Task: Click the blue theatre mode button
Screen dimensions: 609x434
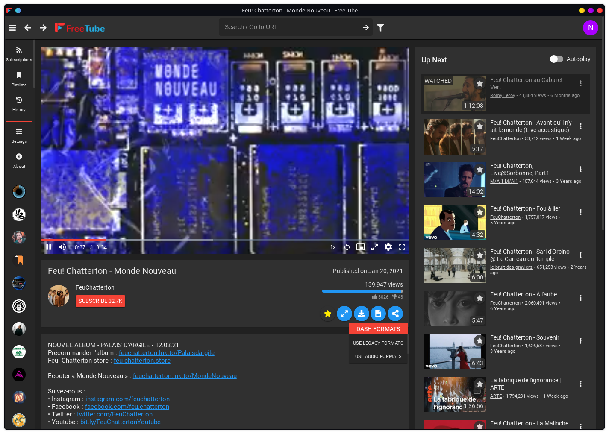Action: [x=344, y=314]
